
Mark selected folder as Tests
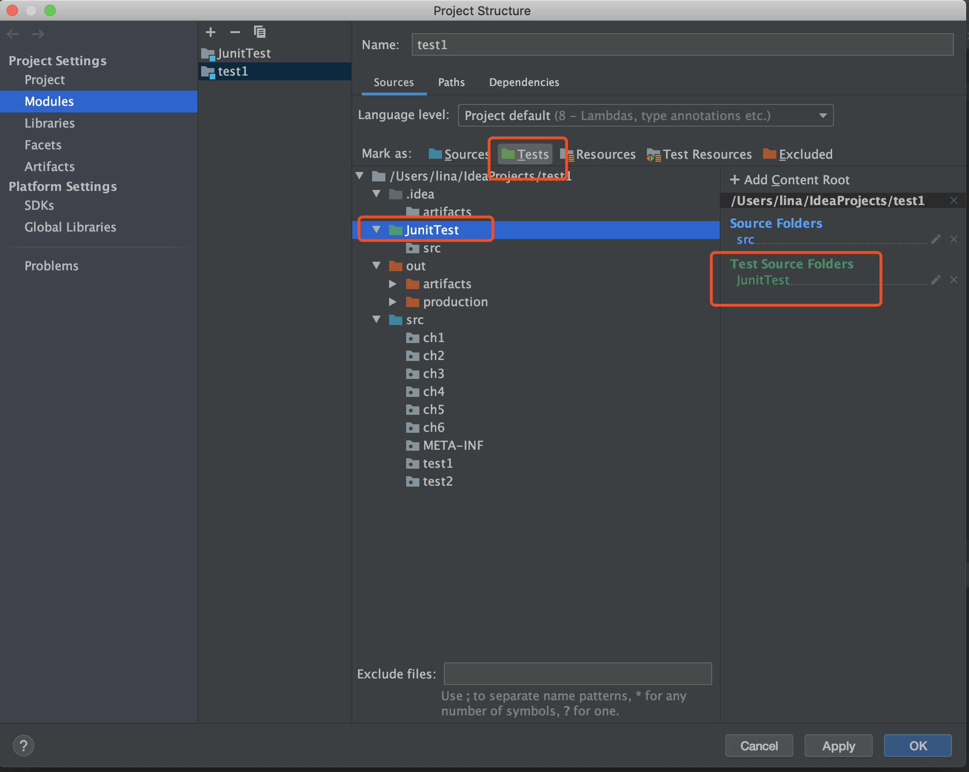(x=525, y=154)
